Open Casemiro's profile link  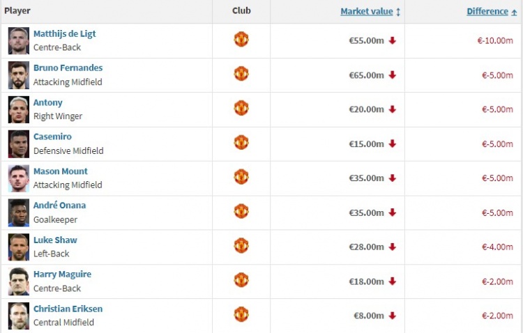[x=52, y=137]
